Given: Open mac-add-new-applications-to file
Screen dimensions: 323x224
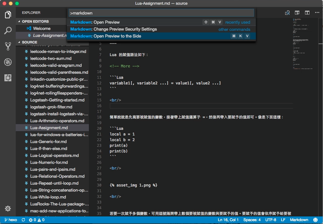Looking at the screenshot, I should [x=52, y=211].
